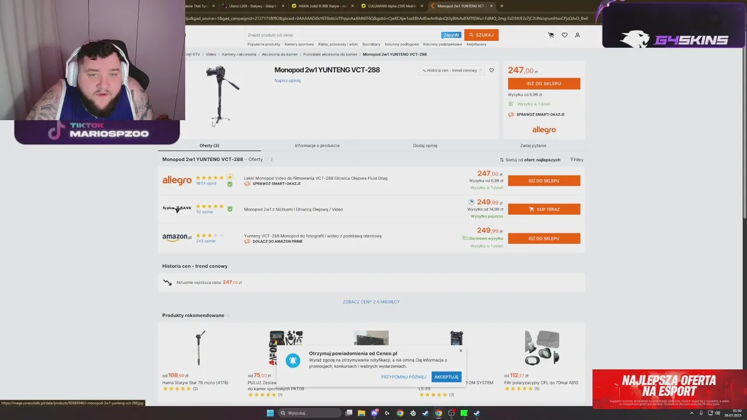Screen dimensions: 747x420
Task: Click Napisz opinię link
Action: pos(287,80)
